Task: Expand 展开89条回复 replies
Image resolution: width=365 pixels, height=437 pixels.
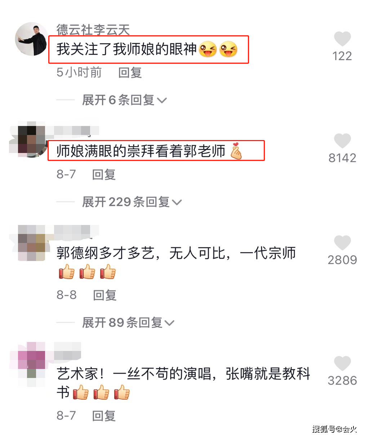Action: click(x=128, y=322)
